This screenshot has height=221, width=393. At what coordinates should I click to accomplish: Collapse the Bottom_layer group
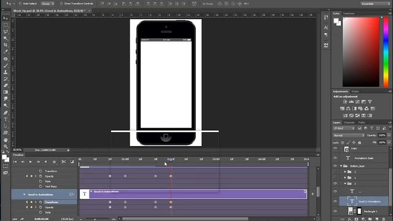point(341,166)
